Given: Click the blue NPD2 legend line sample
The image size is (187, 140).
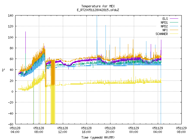Looking at the screenshot, I should coord(174,26).
